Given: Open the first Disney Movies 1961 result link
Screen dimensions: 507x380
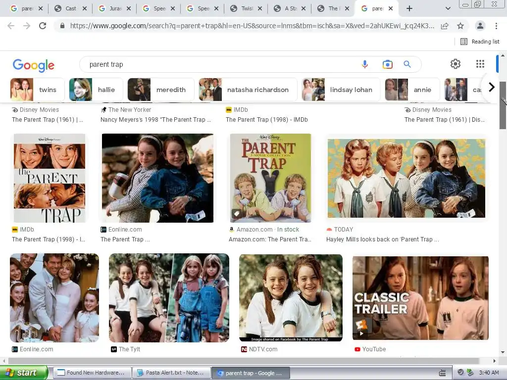Looking at the screenshot, I should [48, 120].
